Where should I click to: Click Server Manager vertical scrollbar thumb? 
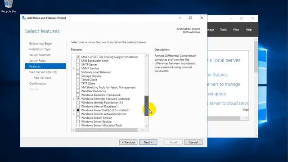click(256, 57)
